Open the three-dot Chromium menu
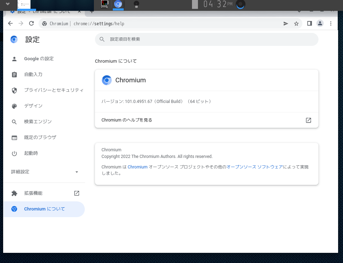343x263 pixels. [331, 23]
